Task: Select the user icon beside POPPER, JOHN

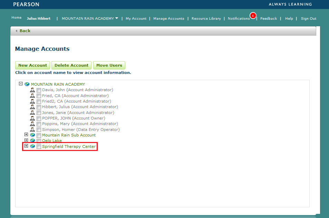Action: [x=32, y=118]
